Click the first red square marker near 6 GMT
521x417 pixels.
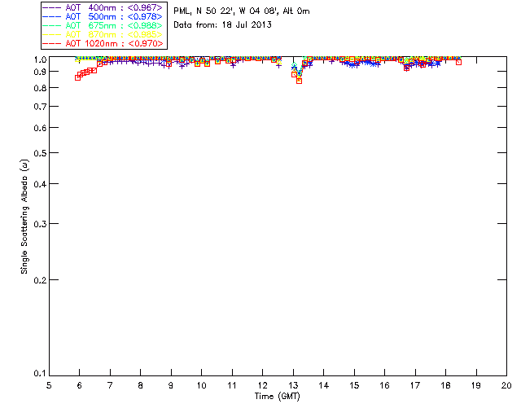(78, 77)
